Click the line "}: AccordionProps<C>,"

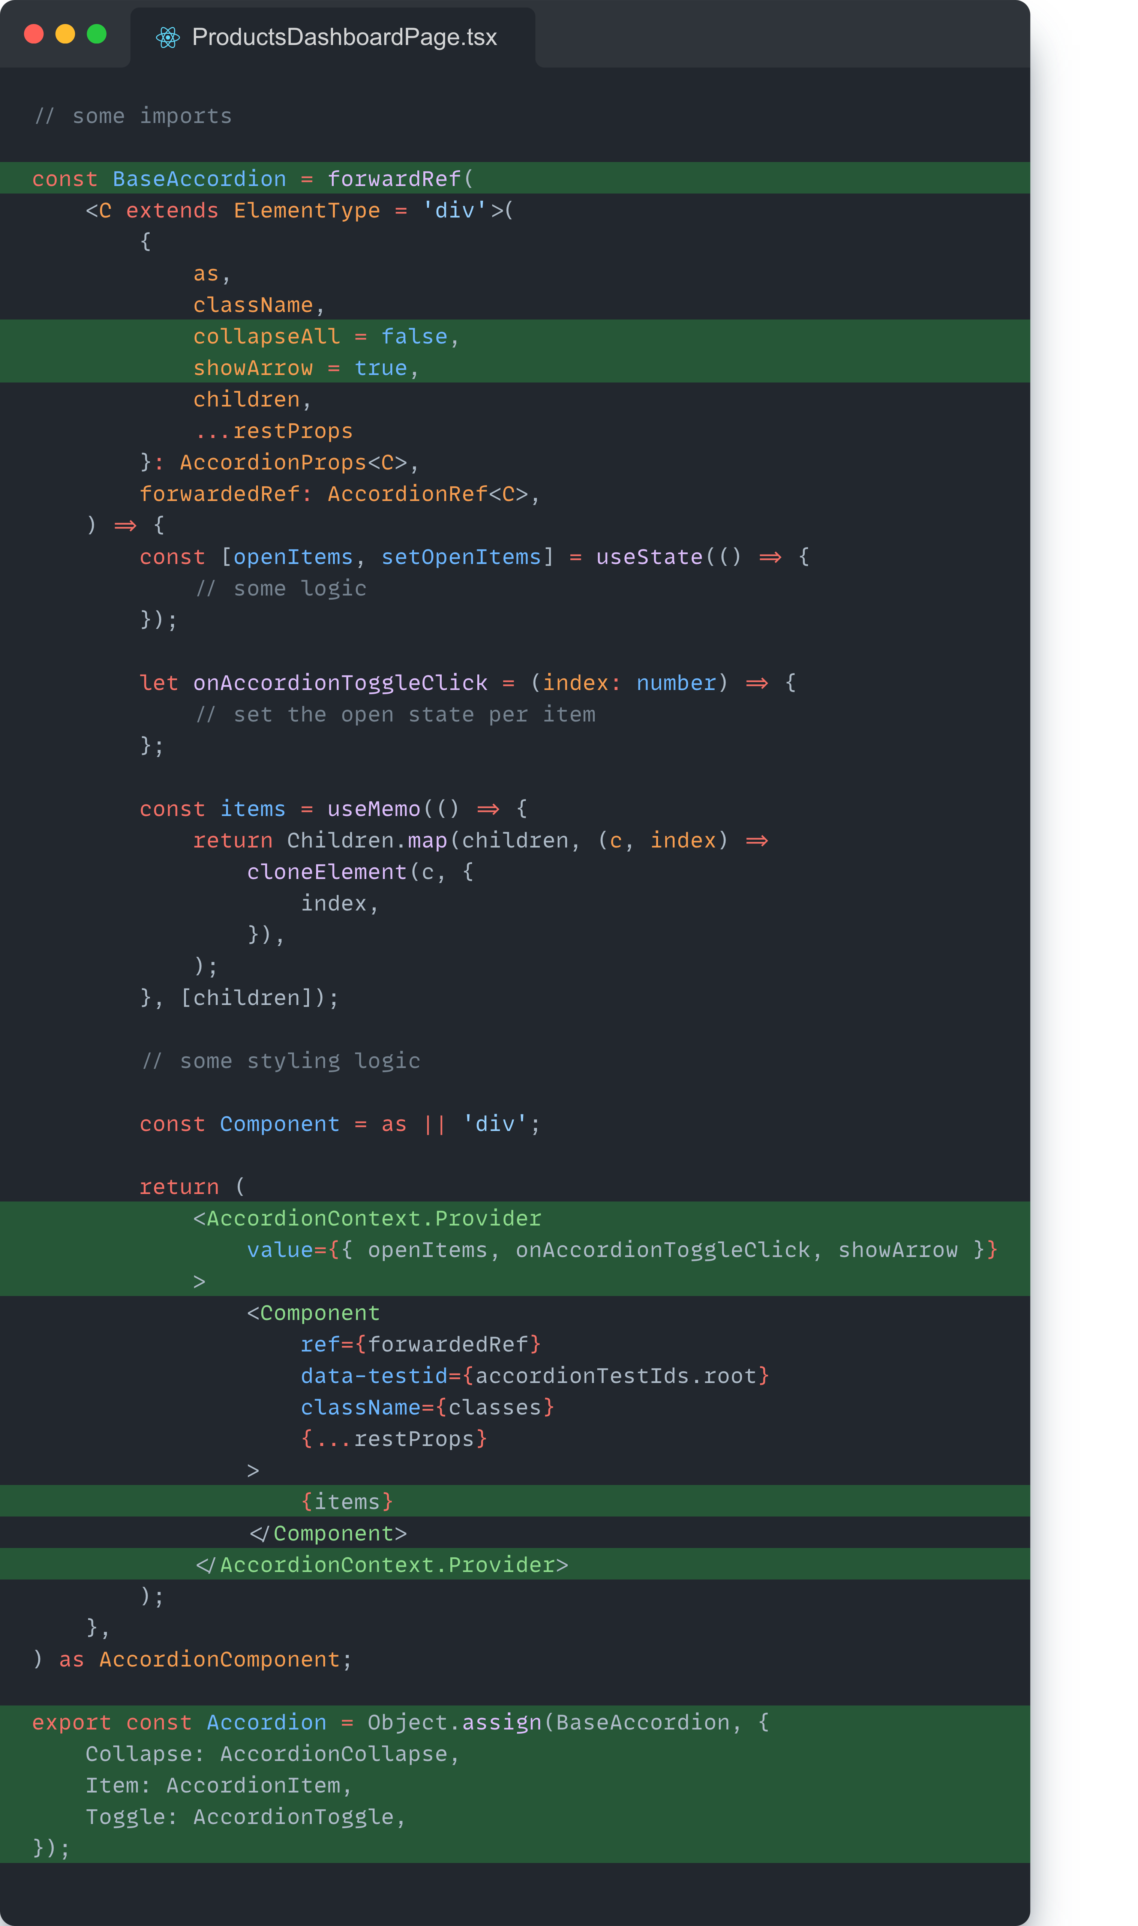tap(280, 462)
